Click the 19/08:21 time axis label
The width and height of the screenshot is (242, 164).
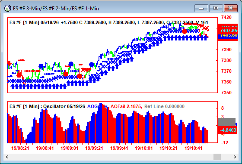coord(20,149)
